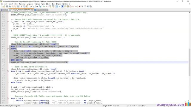Click the Zoom In toolbar icon
Screen dimensions: 191x107
coord(44,7)
